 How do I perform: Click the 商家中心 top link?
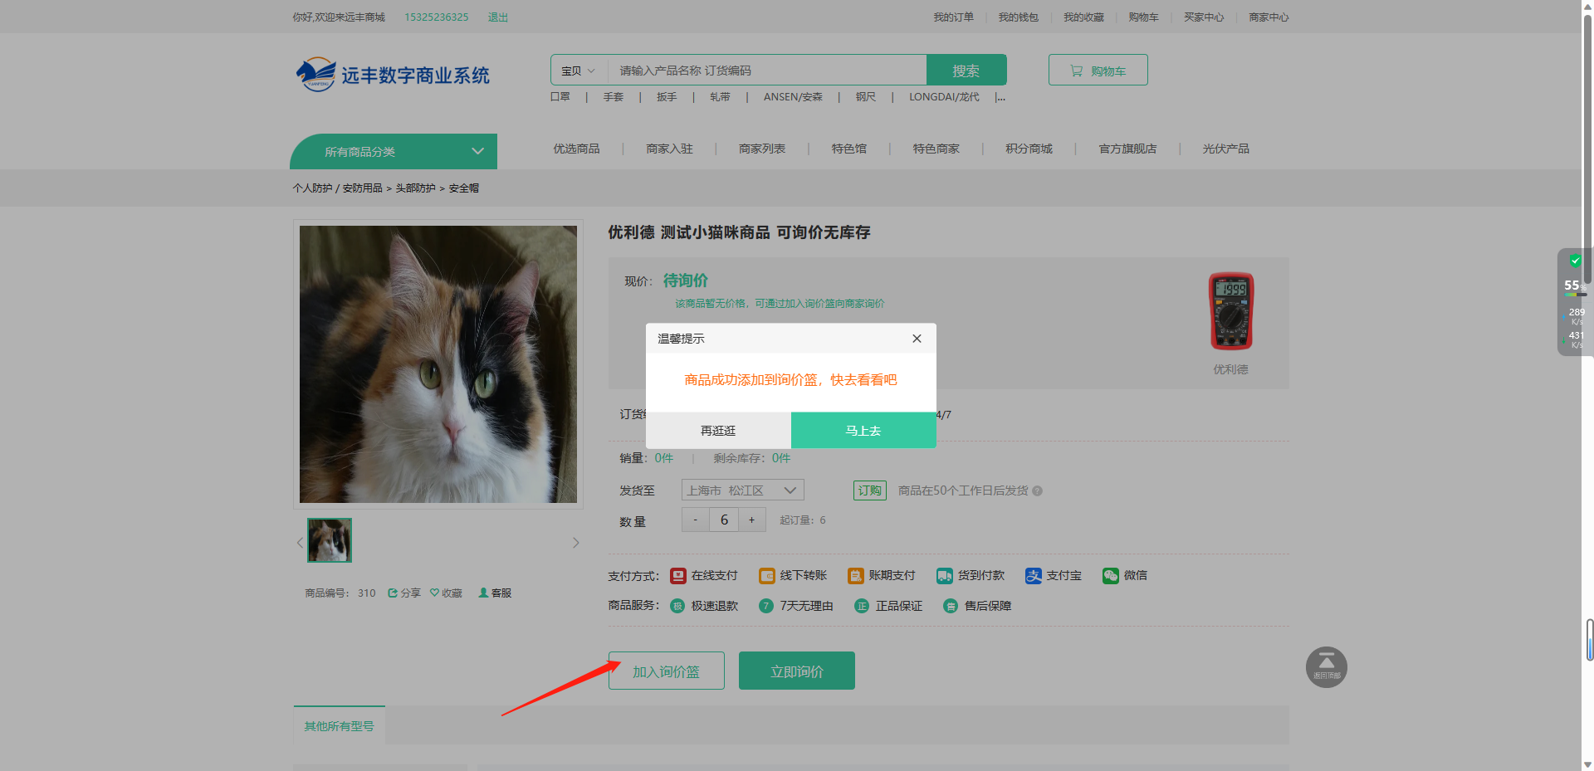pyautogui.click(x=1269, y=17)
